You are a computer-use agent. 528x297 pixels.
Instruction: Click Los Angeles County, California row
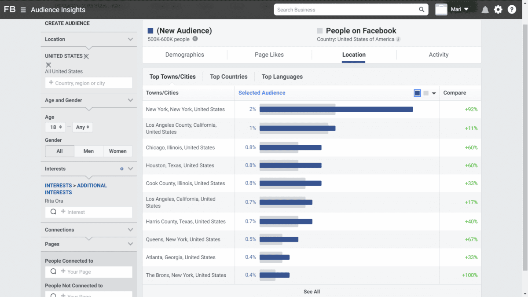tap(312, 128)
